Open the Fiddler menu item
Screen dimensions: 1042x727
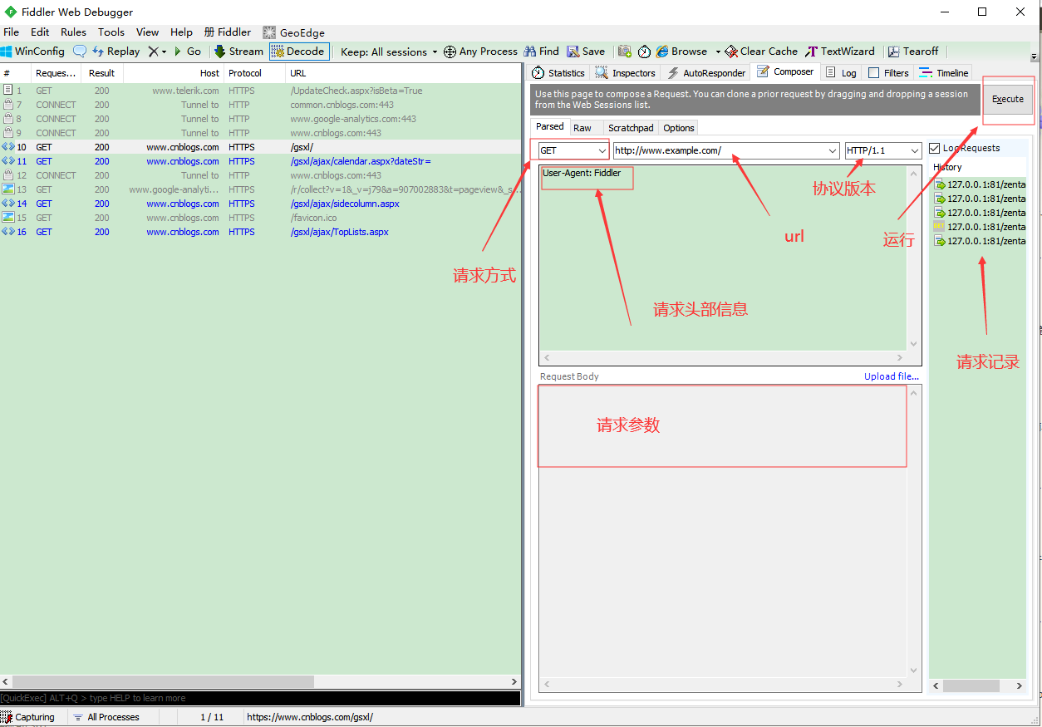[227, 32]
